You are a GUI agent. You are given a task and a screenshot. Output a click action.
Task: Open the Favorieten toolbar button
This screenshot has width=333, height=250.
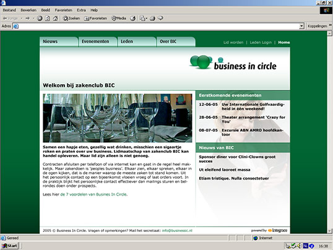[x=95, y=19]
